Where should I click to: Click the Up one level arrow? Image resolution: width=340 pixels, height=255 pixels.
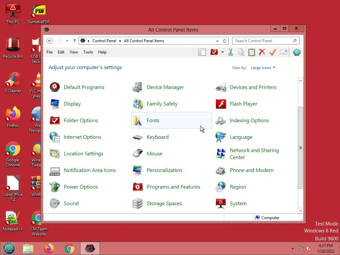point(75,41)
